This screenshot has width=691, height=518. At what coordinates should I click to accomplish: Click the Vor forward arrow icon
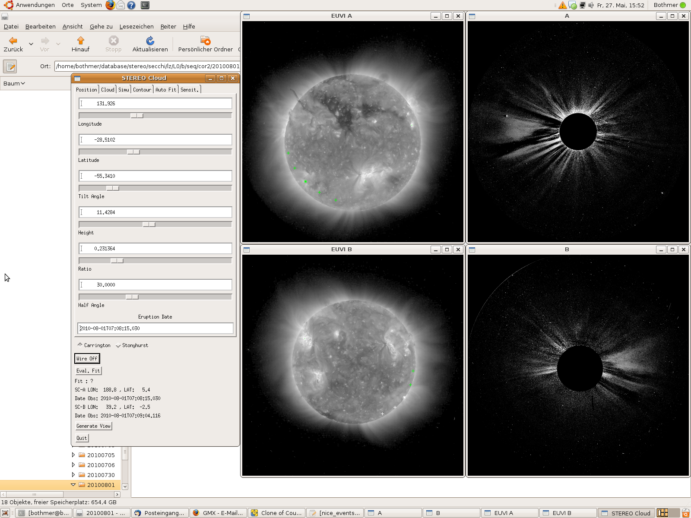(45, 41)
